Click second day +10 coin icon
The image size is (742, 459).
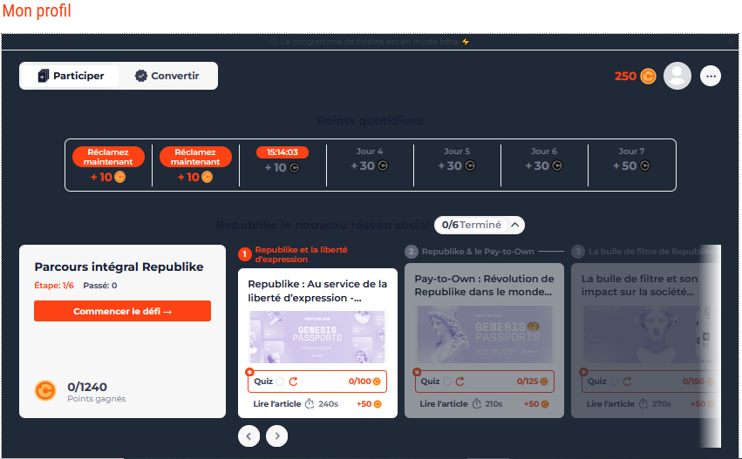(x=208, y=177)
